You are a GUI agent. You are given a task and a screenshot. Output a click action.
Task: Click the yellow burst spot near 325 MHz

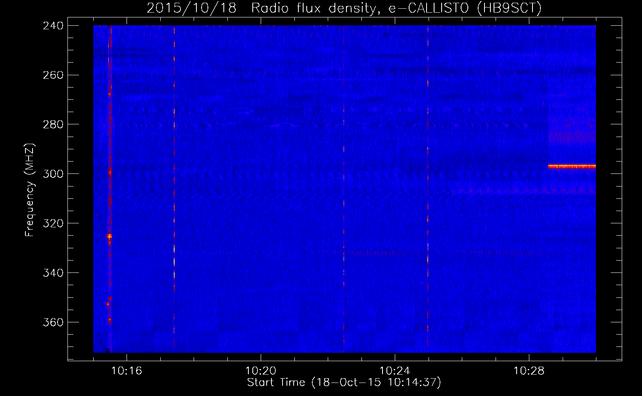(109, 236)
